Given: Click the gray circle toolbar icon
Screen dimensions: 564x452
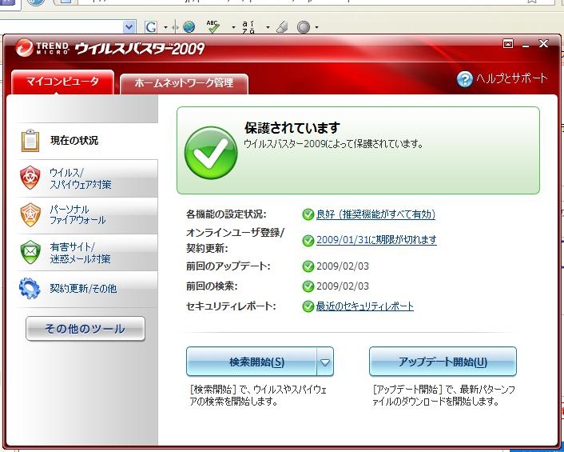Looking at the screenshot, I should pyautogui.click(x=304, y=27).
